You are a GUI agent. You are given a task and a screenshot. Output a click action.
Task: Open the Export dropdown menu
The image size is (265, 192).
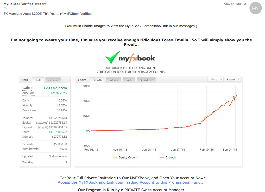coord(232,79)
